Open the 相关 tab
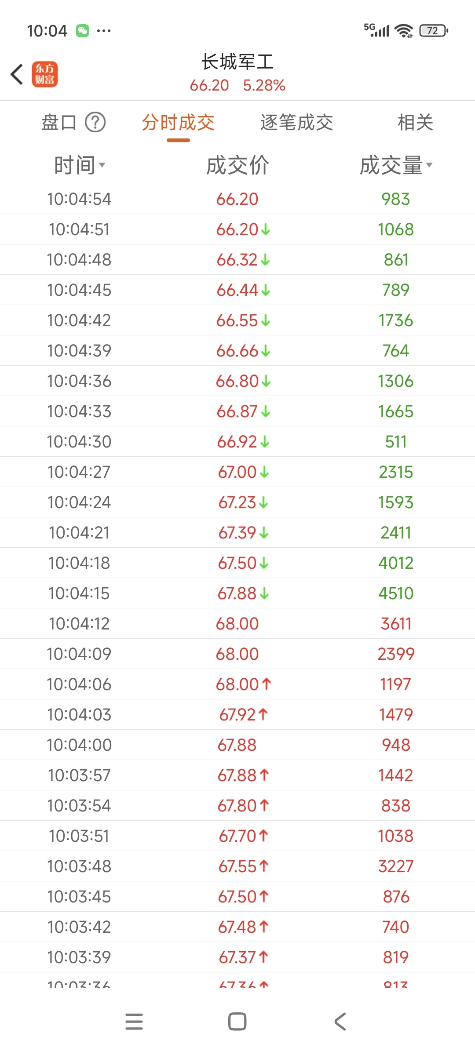475x1055 pixels. 416,122
